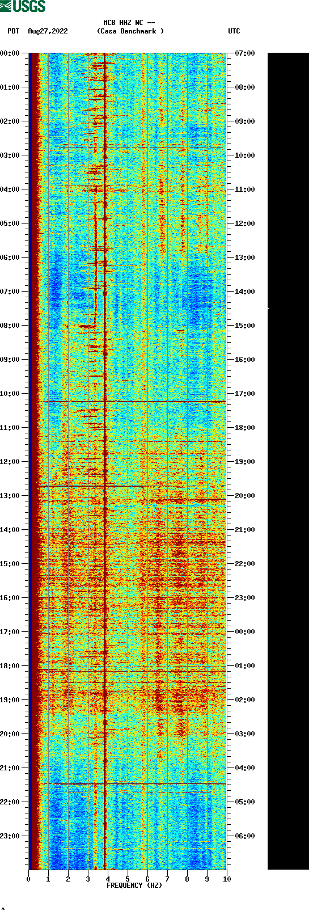Click the 4 Hz frequency axis label
Image resolution: width=313 pixels, height=915 pixels.
pos(108,879)
